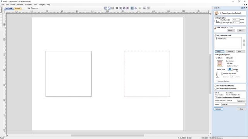Screen dimensions: 248x139
Task: Enable Use Vector Selection Order
Action: pos(215,89)
